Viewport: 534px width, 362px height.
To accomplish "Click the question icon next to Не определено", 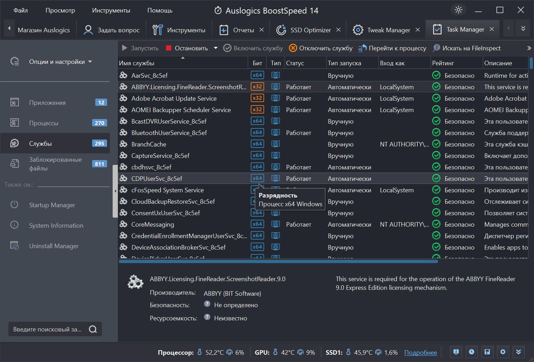I will (x=207, y=304).
